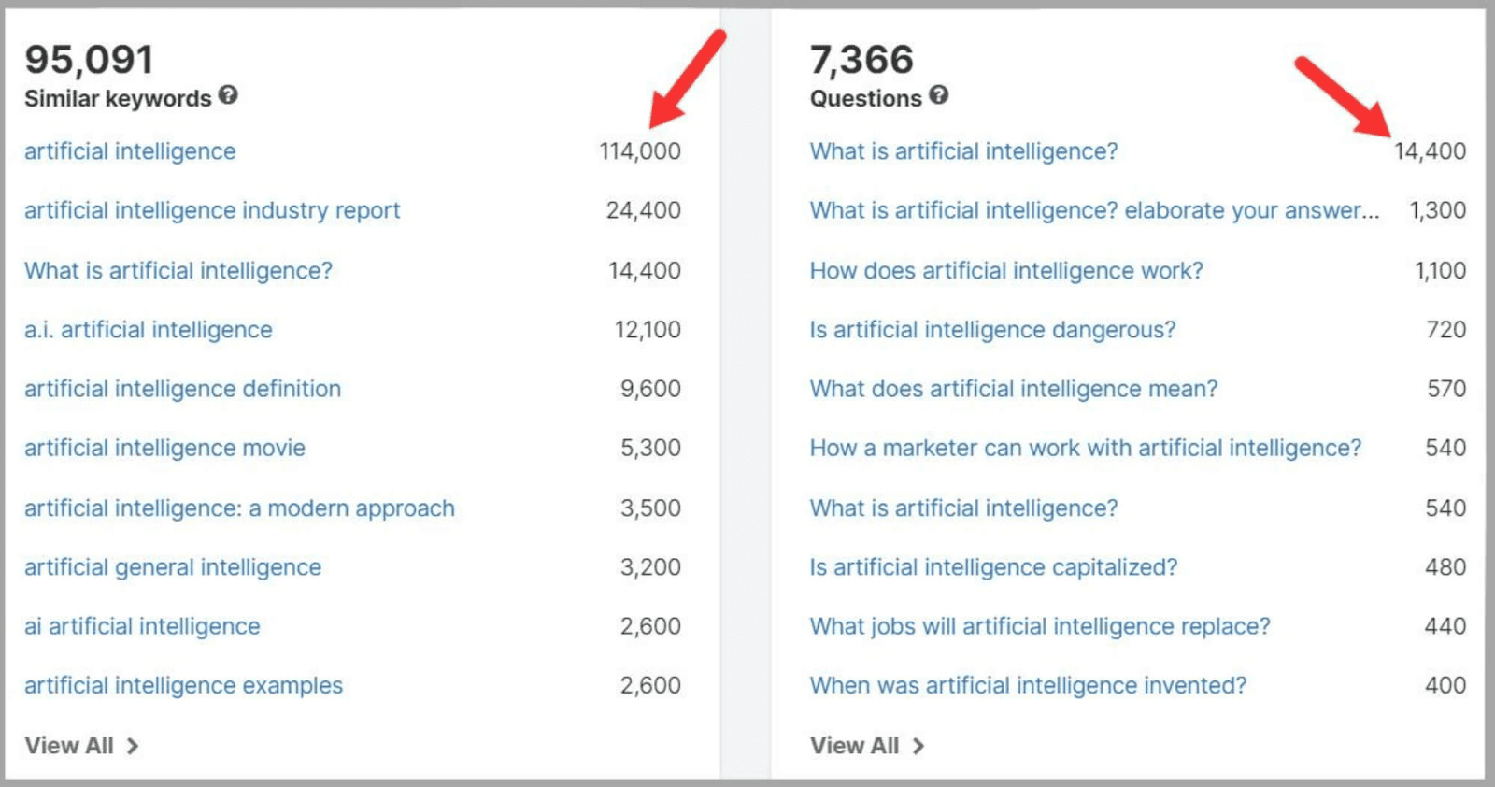Open 'How does artificial intelligence work?' question
This screenshot has height=787, width=1495.
1005,270
